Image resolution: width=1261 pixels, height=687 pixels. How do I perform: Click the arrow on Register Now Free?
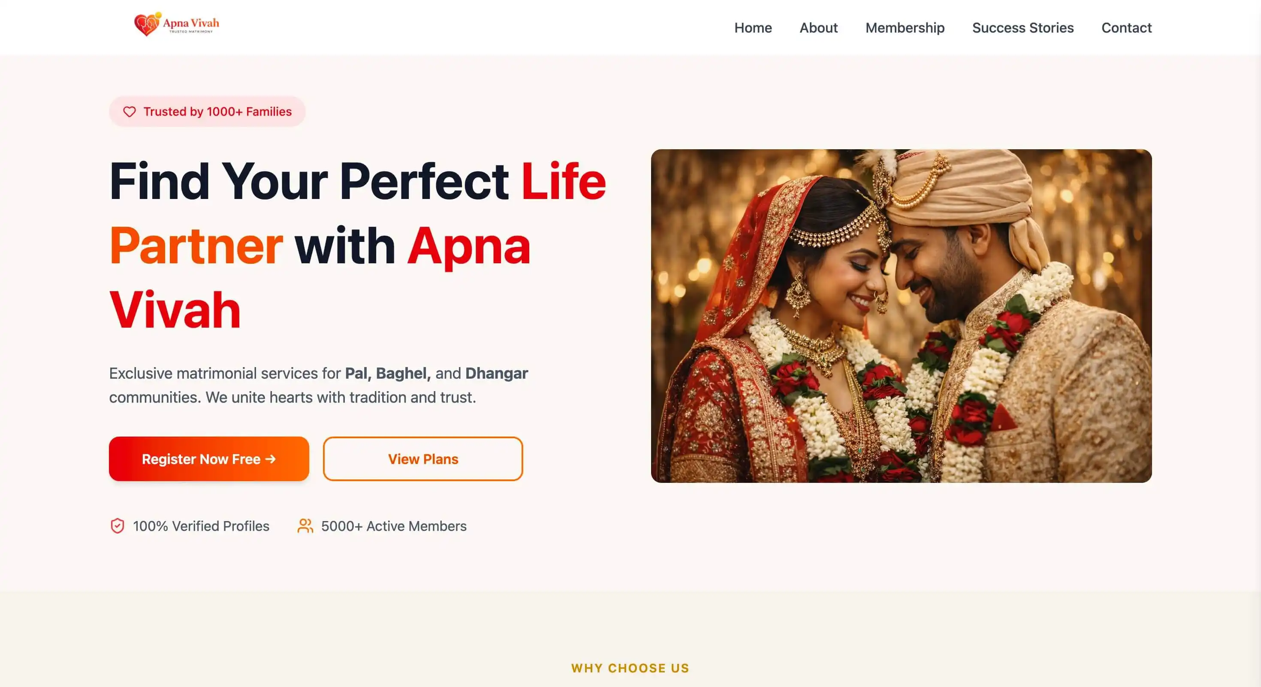pos(271,459)
